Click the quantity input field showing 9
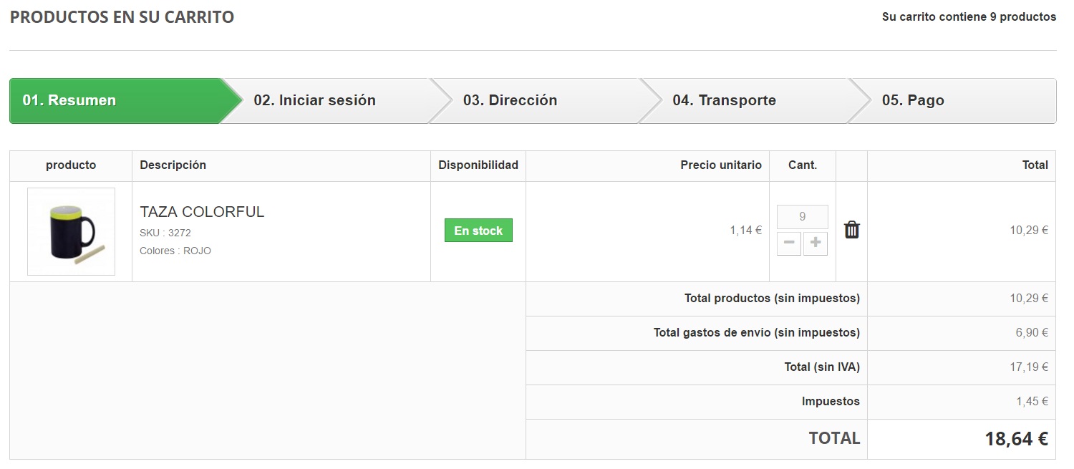 coord(802,217)
